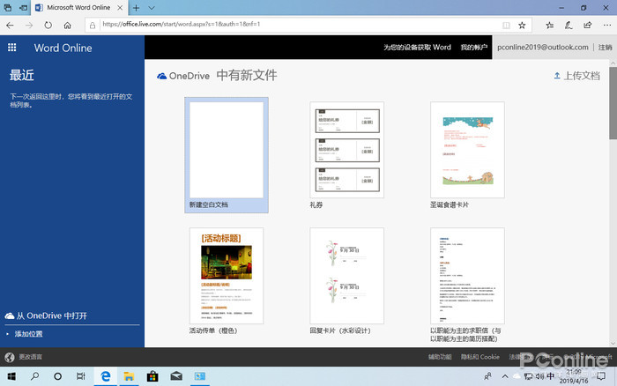Click 从 OneDrive 中打开 link
Image resolution: width=617 pixels, height=386 pixels.
[x=51, y=315]
